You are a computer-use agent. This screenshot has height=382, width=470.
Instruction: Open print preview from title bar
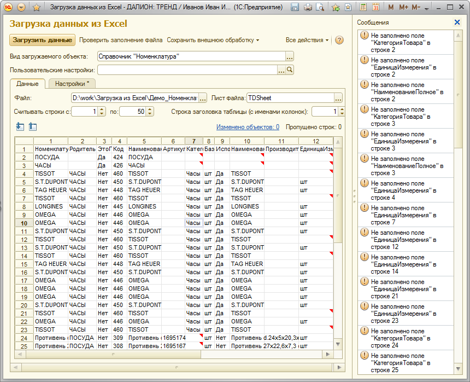pyautogui.click(x=320, y=8)
